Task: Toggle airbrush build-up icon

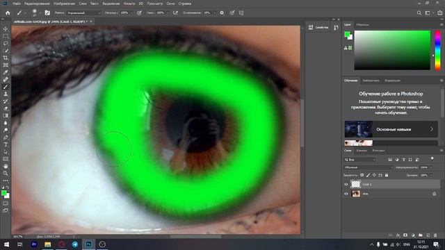Action: point(175,12)
